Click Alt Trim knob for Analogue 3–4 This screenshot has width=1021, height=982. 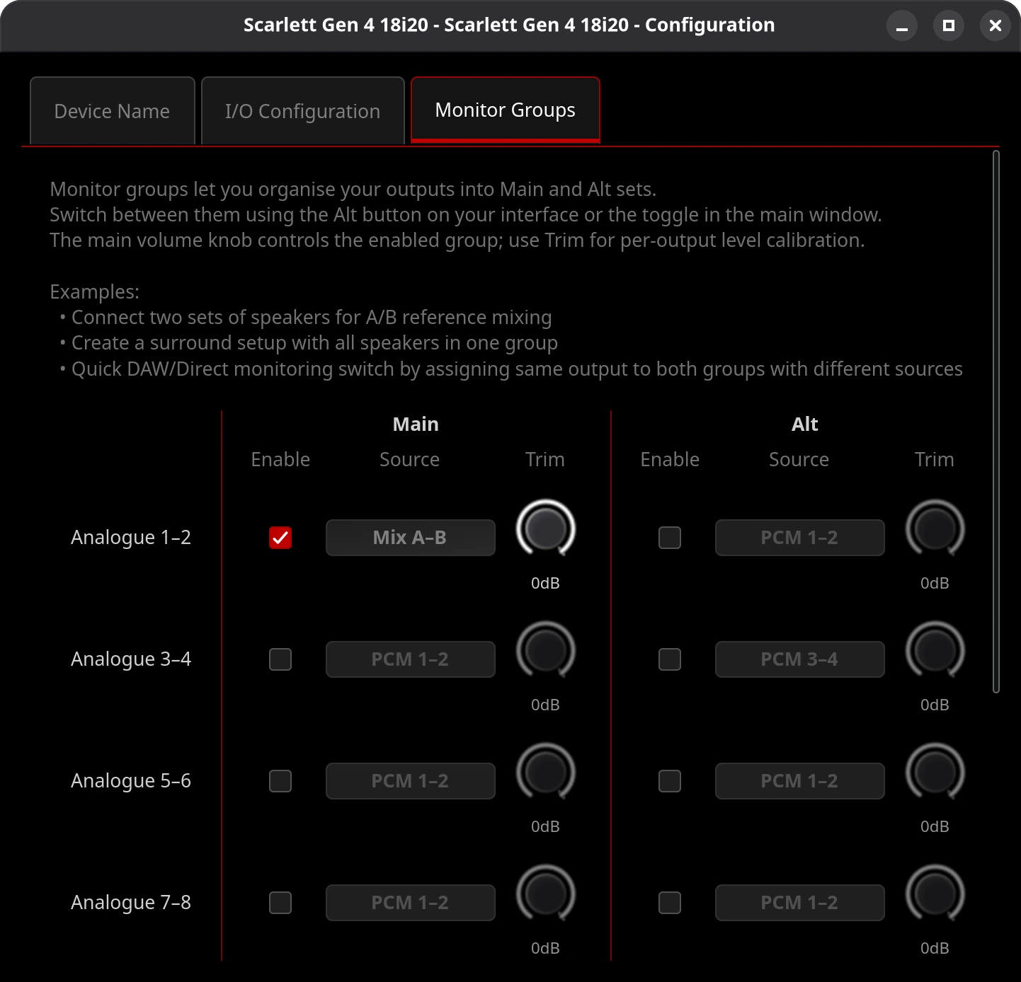(x=935, y=650)
